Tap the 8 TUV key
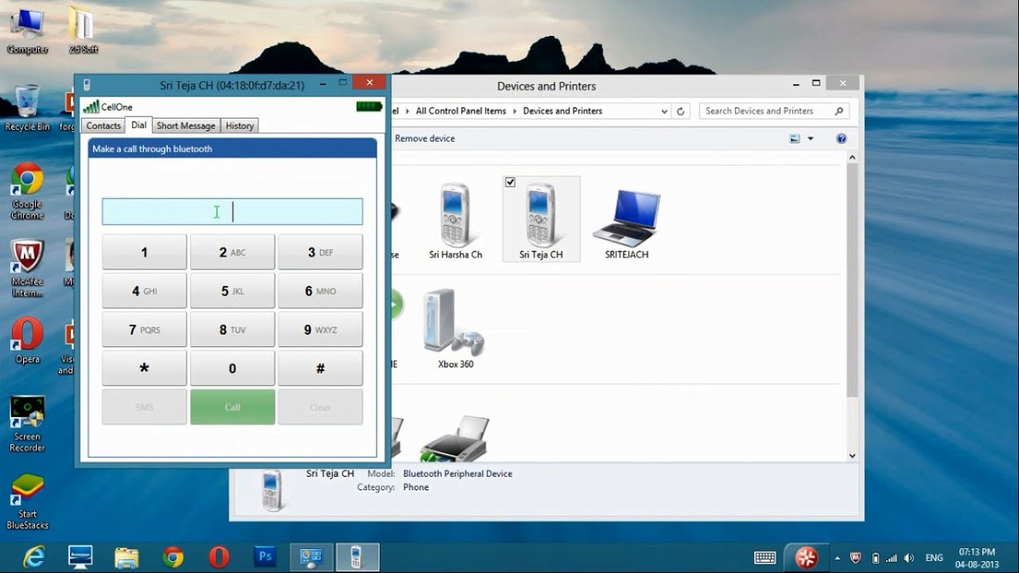The height and width of the screenshot is (573, 1019). [x=232, y=329]
